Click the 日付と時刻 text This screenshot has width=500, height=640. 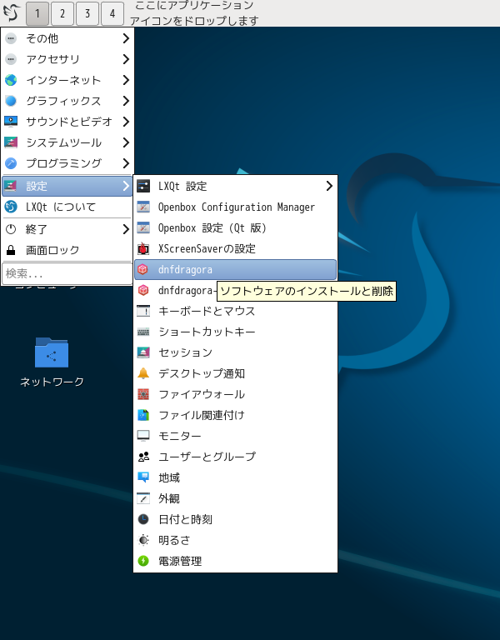[185, 519]
